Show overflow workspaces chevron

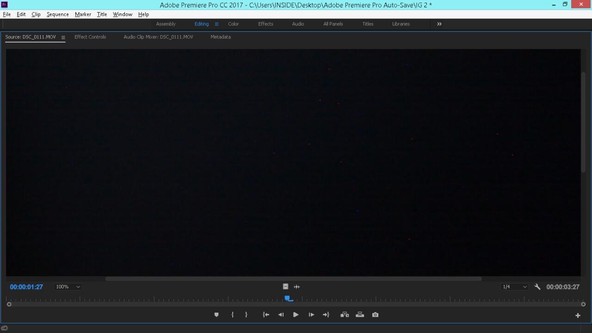point(439,24)
